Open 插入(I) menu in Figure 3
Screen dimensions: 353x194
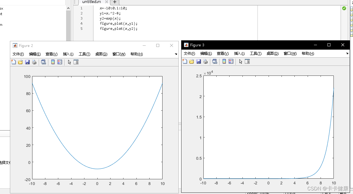[x=239, y=54]
